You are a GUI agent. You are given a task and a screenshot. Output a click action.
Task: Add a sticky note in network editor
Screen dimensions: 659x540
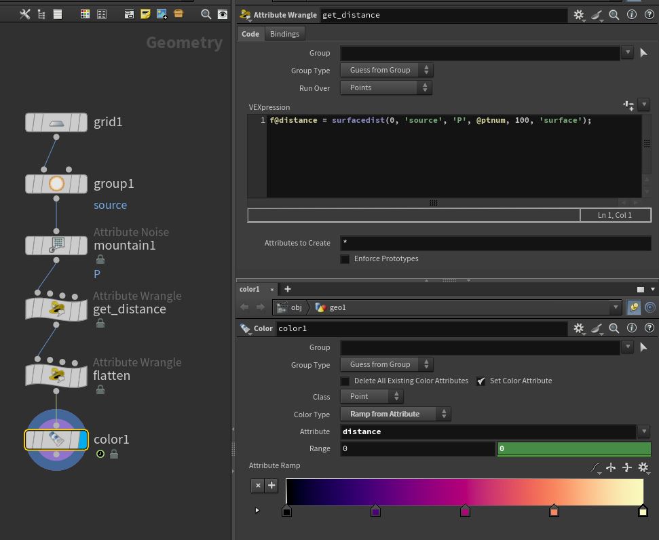click(x=145, y=14)
